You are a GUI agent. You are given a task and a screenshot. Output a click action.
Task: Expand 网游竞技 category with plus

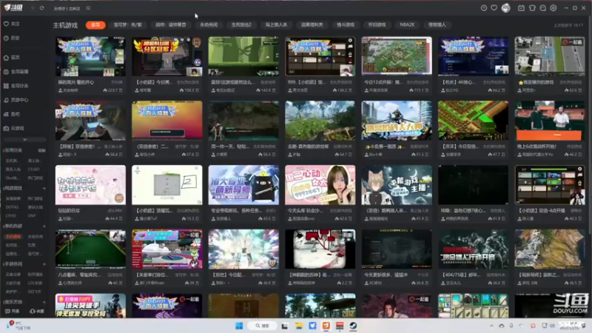click(x=44, y=188)
